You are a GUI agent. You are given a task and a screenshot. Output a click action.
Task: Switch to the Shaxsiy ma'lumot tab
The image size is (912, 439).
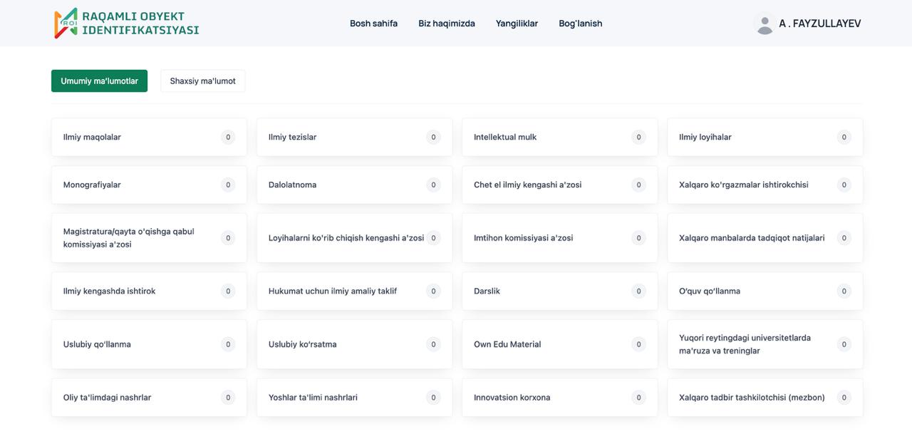[202, 81]
